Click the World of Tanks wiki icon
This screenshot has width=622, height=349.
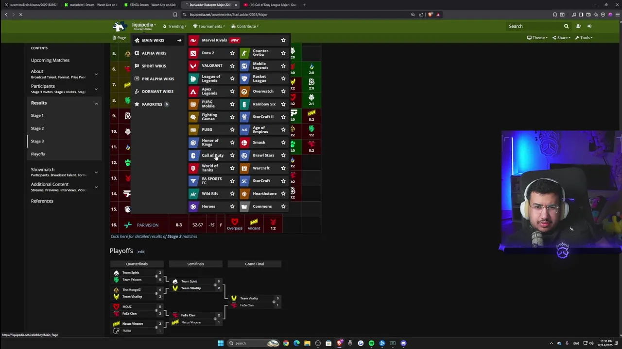click(193, 168)
